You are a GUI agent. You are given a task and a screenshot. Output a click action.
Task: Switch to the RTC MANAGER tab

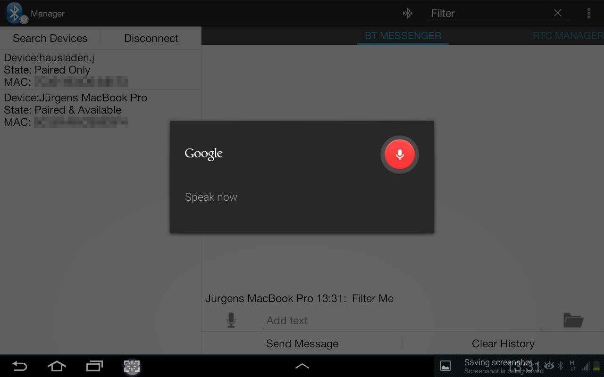[x=568, y=36]
